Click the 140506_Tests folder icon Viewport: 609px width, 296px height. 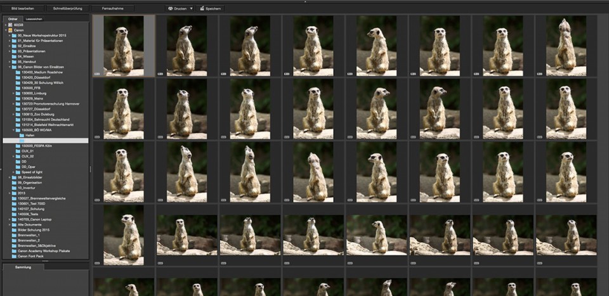pos(15,214)
